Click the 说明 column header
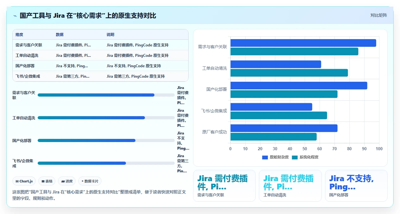The width and height of the screenshot is (400, 214). pyautogui.click(x=110, y=35)
